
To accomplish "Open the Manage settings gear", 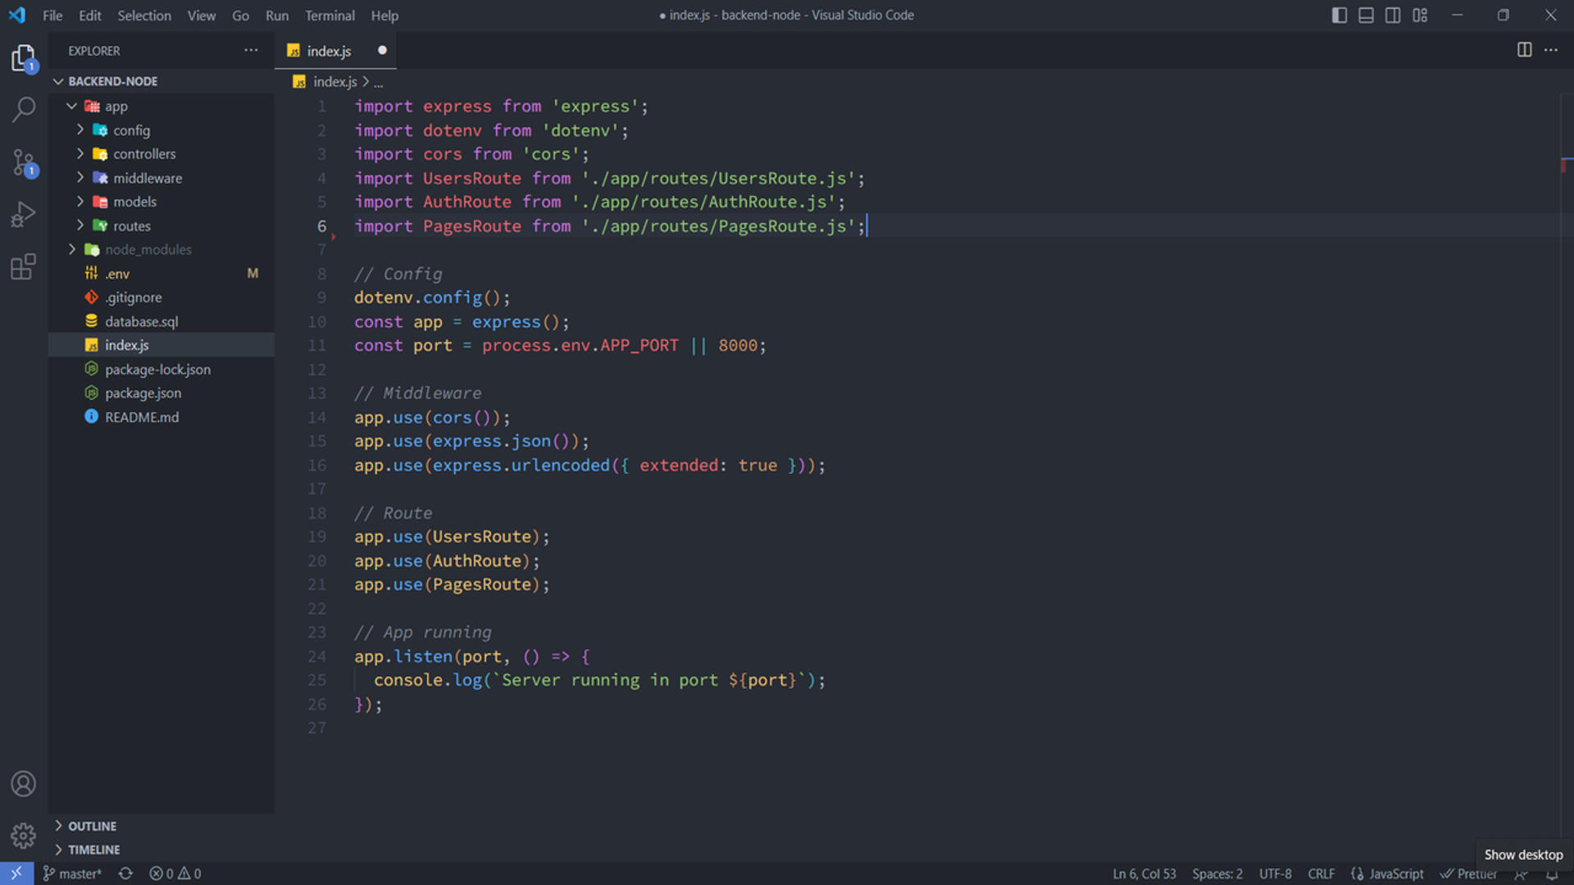I will tap(24, 835).
